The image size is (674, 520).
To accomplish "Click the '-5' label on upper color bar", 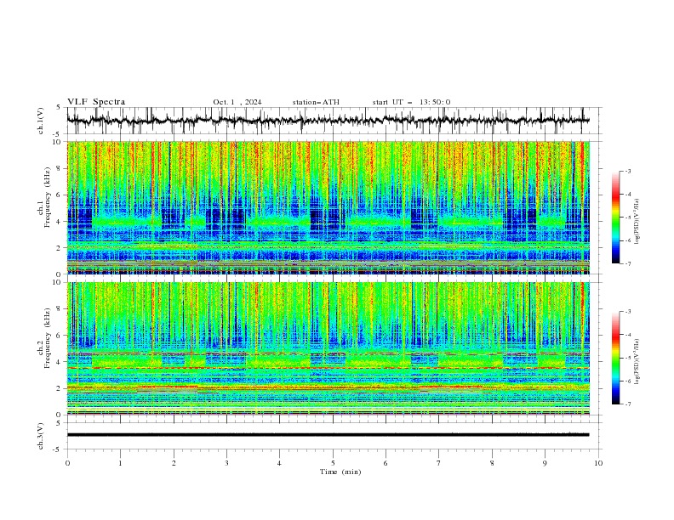I will 627,218.
